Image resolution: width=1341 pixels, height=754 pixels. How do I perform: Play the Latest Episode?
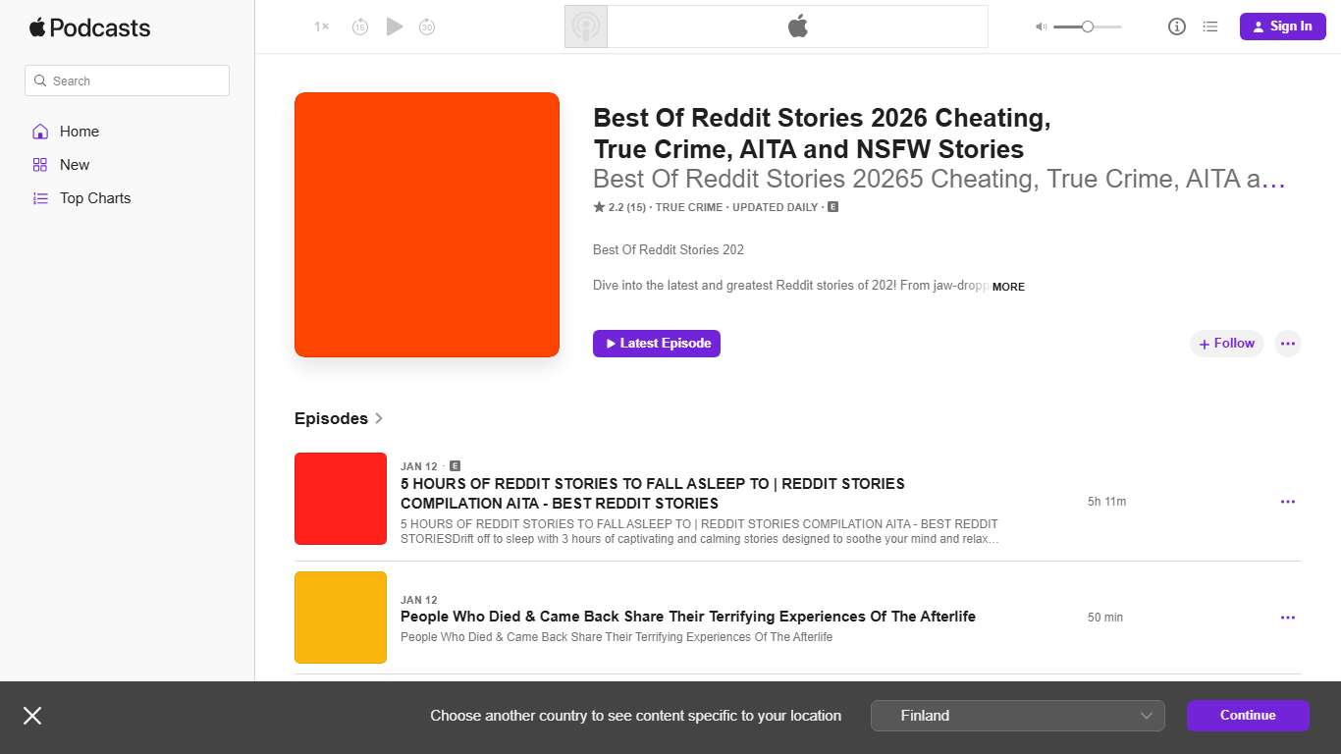click(x=656, y=343)
